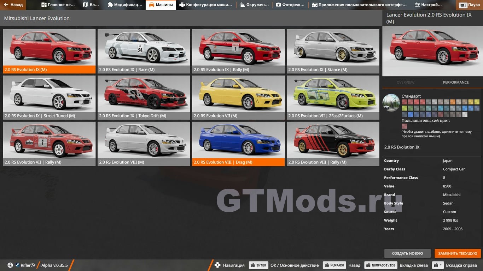Click the 'Sedan' body style value
483x271 pixels.
448,203
